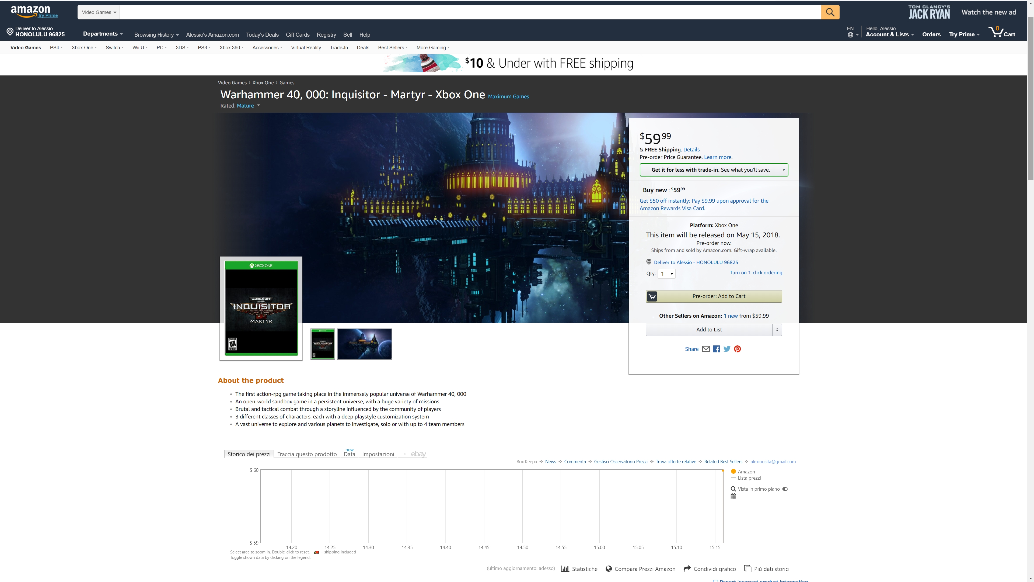The height and width of the screenshot is (582, 1034).
Task: Open the Impostazioni tab
Action: point(378,454)
